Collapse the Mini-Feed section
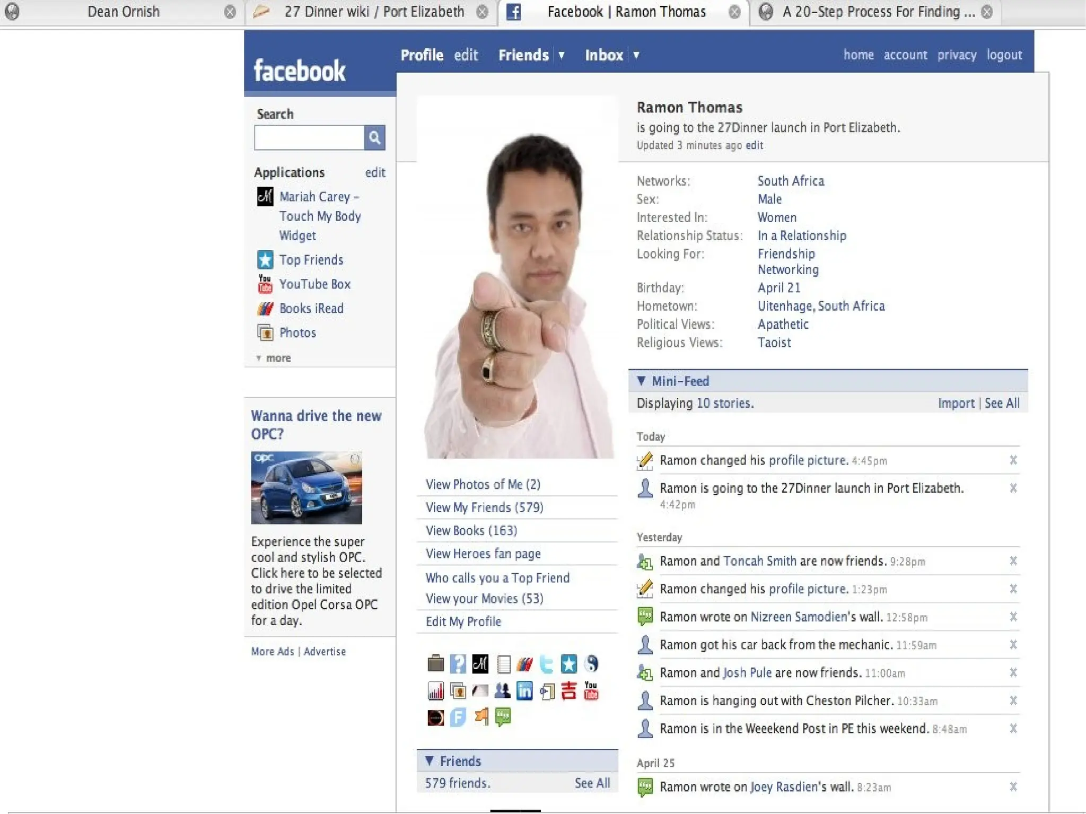1086x814 pixels. pyautogui.click(x=641, y=381)
